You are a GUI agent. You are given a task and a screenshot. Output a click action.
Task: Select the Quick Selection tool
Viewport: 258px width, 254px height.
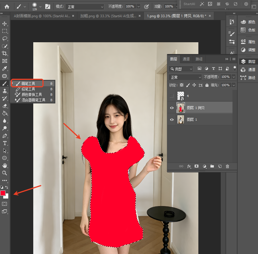(x=4, y=46)
